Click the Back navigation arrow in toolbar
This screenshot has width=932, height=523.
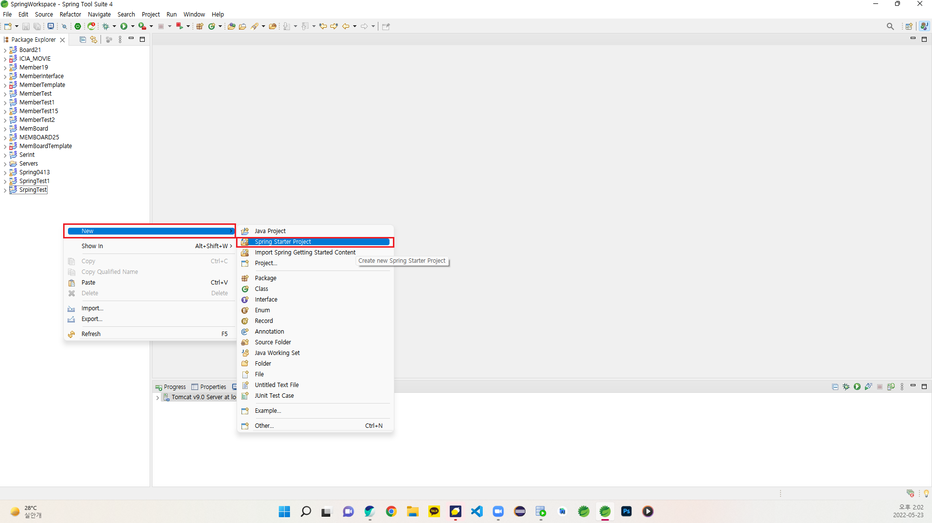coord(346,26)
